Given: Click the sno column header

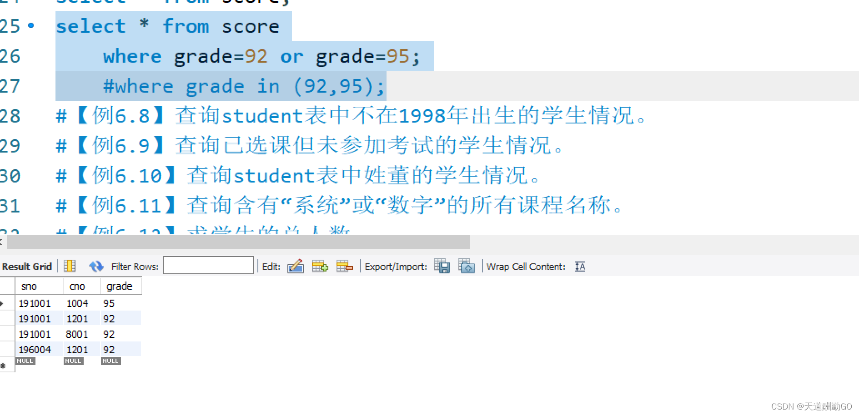Looking at the screenshot, I should [39, 287].
